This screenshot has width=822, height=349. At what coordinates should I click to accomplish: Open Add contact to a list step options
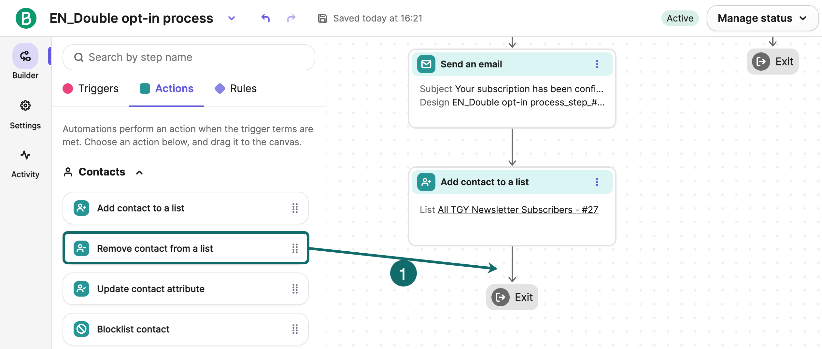pos(597,182)
